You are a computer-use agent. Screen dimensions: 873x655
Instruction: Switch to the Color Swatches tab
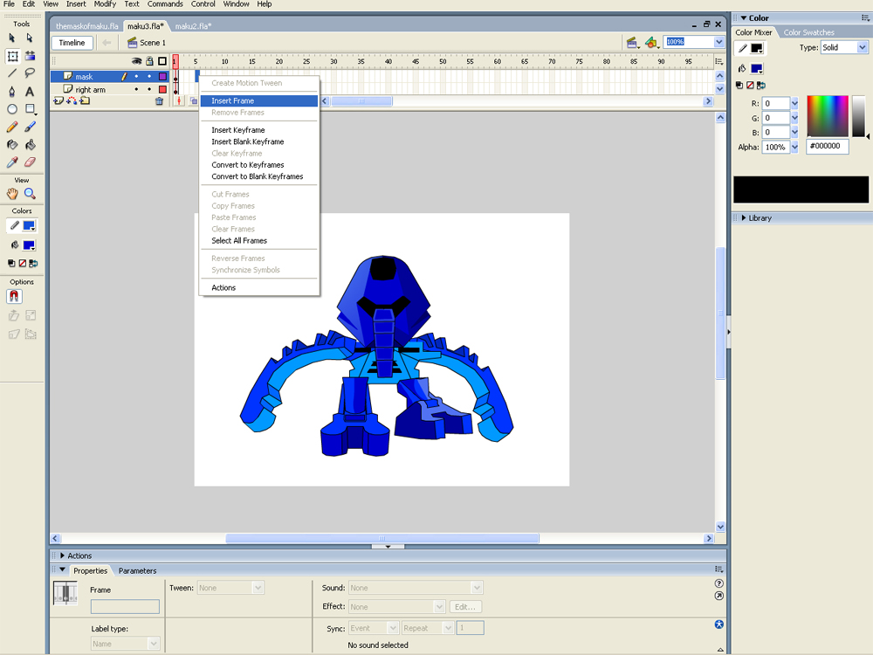click(x=808, y=32)
